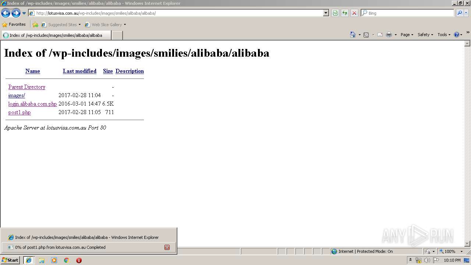Click the Show desktop monitor icon
This screenshot has width=471, height=265.
pos(467,260)
